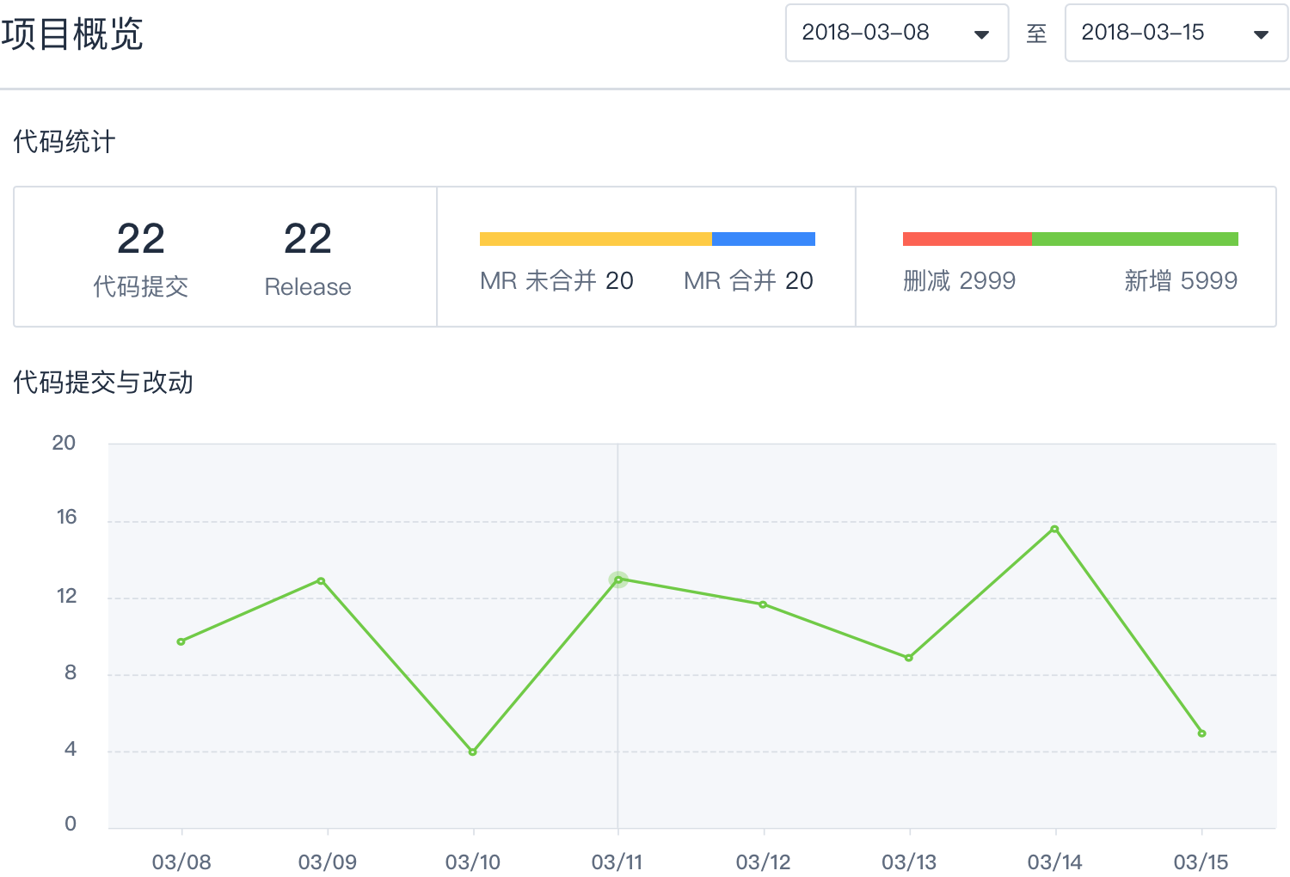Click the 03/08 x-axis label
The image size is (1290, 877).
click(x=181, y=862)
